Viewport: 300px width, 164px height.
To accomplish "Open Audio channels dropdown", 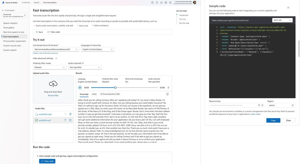I will tap(85, 67).
